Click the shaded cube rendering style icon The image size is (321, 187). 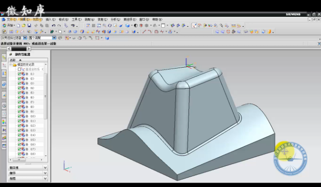coord(127,26)
